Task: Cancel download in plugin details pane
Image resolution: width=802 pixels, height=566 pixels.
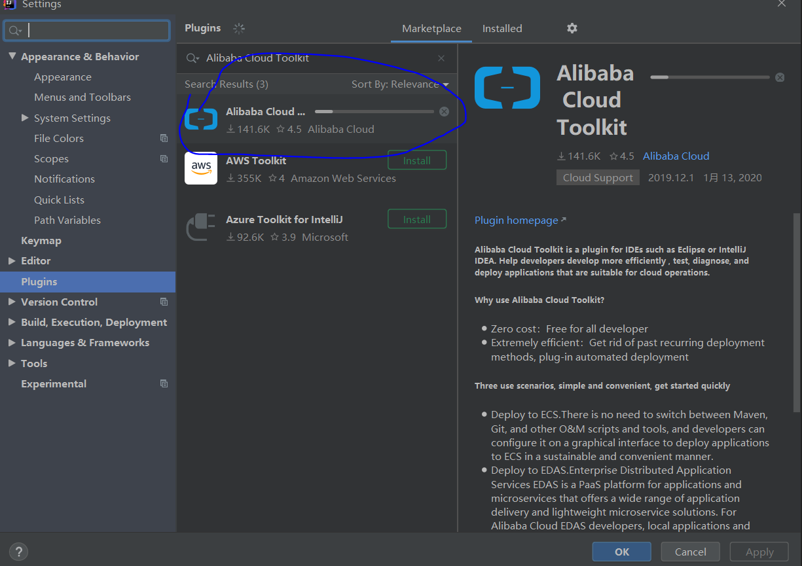Action: click(780, 77)
